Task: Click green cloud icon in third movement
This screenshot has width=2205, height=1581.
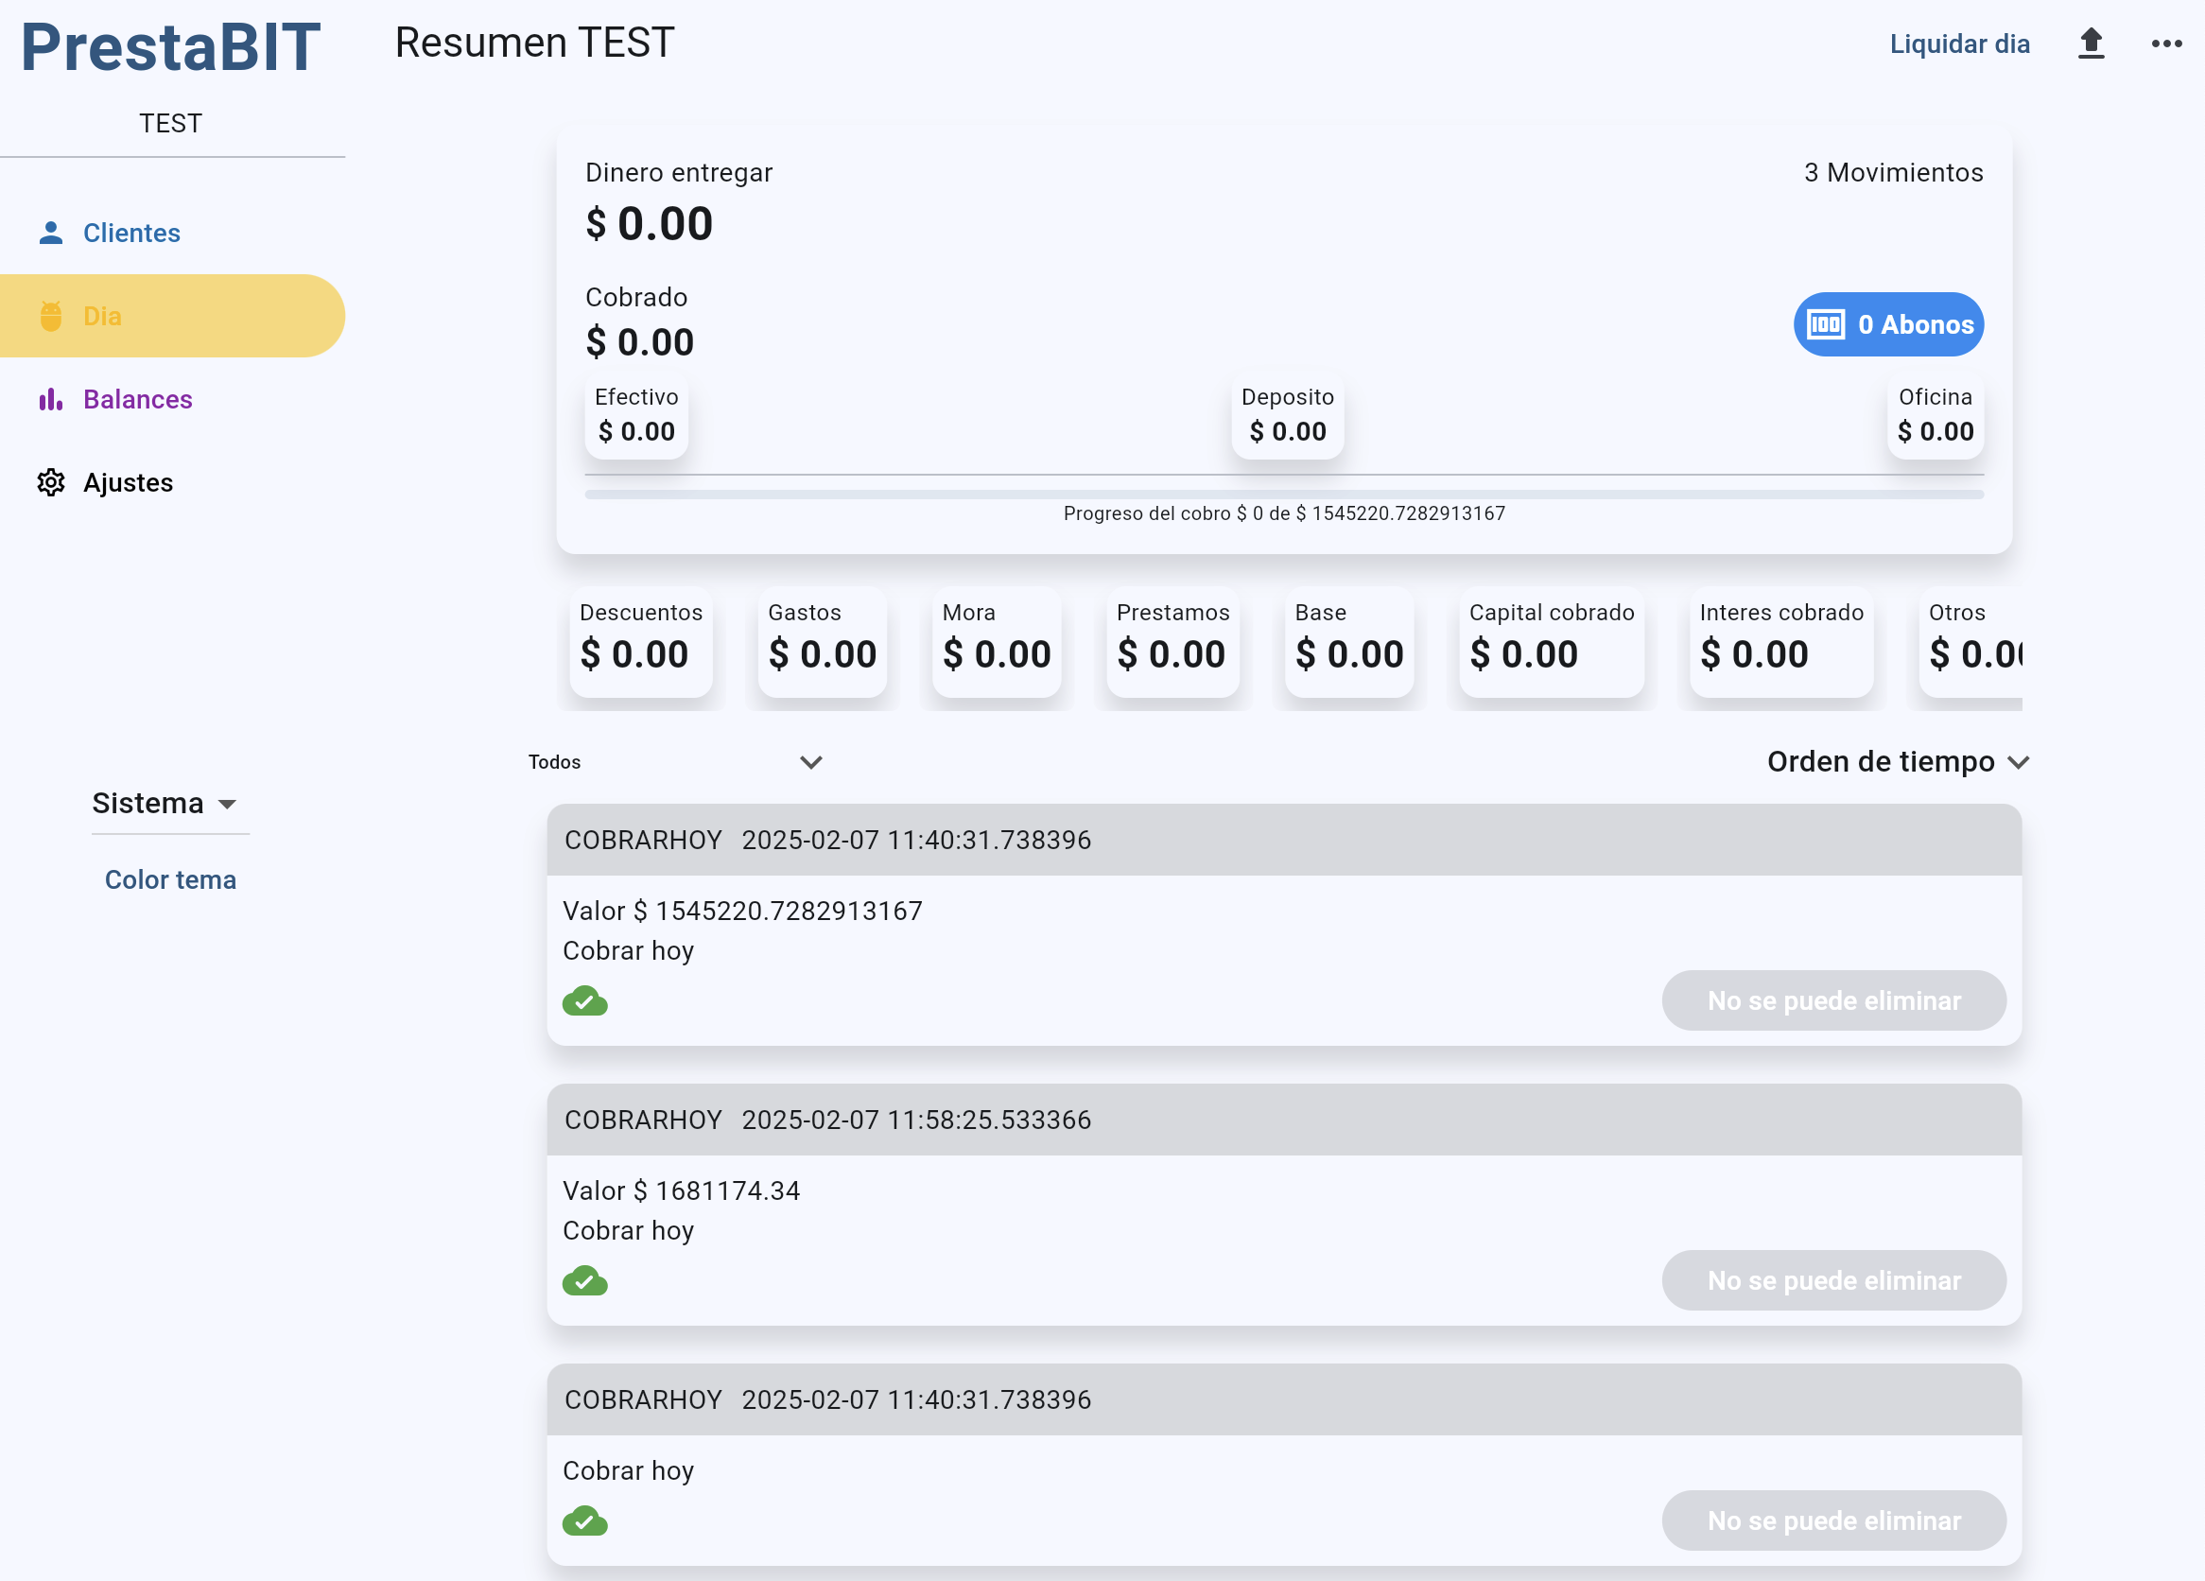Action: (x=584, y=1520)
